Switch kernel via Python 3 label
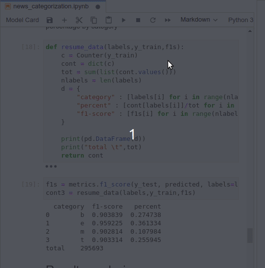The width and height of the screenshot is (265, 268). coord(241,20)
